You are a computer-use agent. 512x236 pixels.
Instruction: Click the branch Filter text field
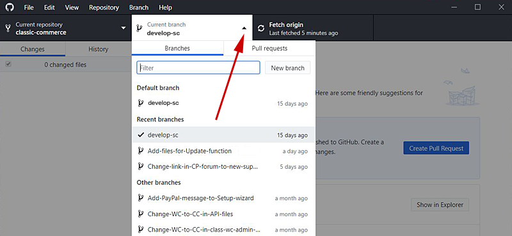tap(198, 68)
